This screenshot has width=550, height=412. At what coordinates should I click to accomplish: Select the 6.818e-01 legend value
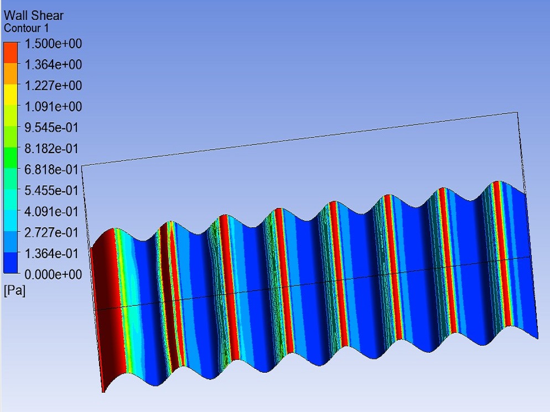[x=51, y=169]
